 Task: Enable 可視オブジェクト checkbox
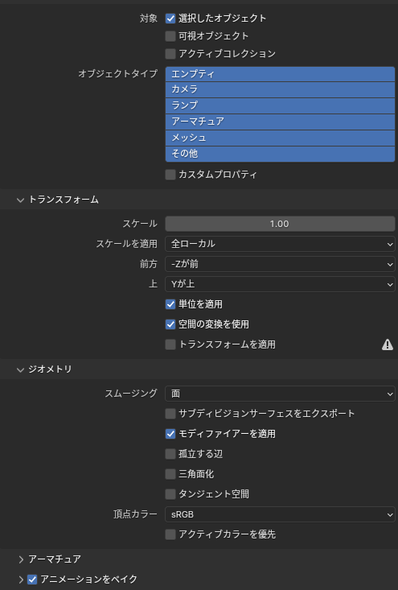(x=170, y=36)
